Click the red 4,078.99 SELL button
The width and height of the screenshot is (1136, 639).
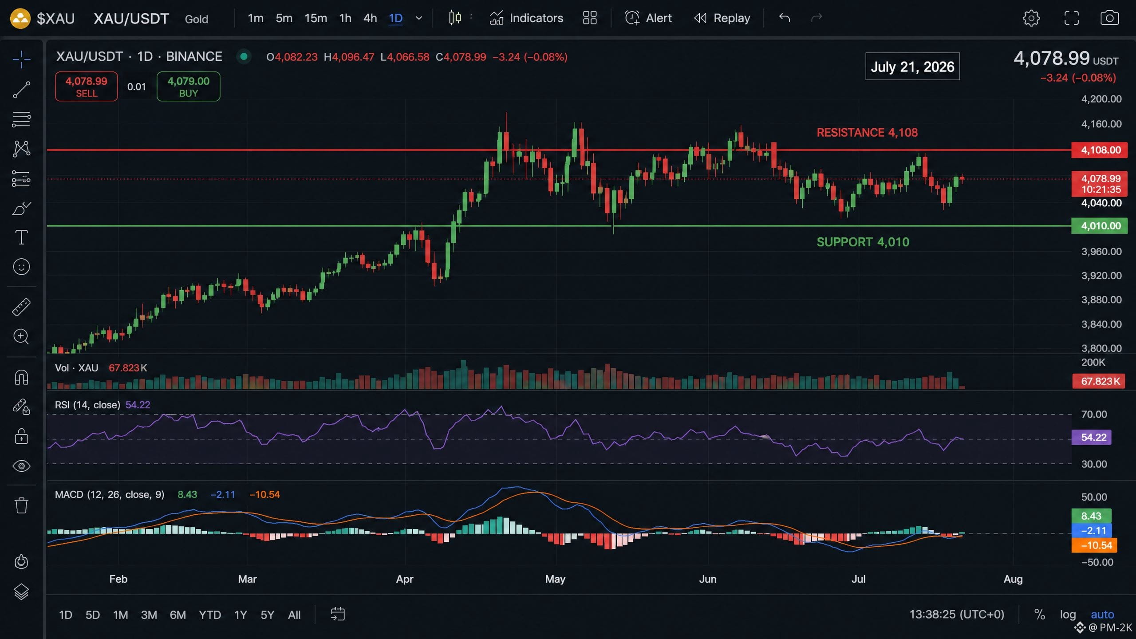[87, 87]
